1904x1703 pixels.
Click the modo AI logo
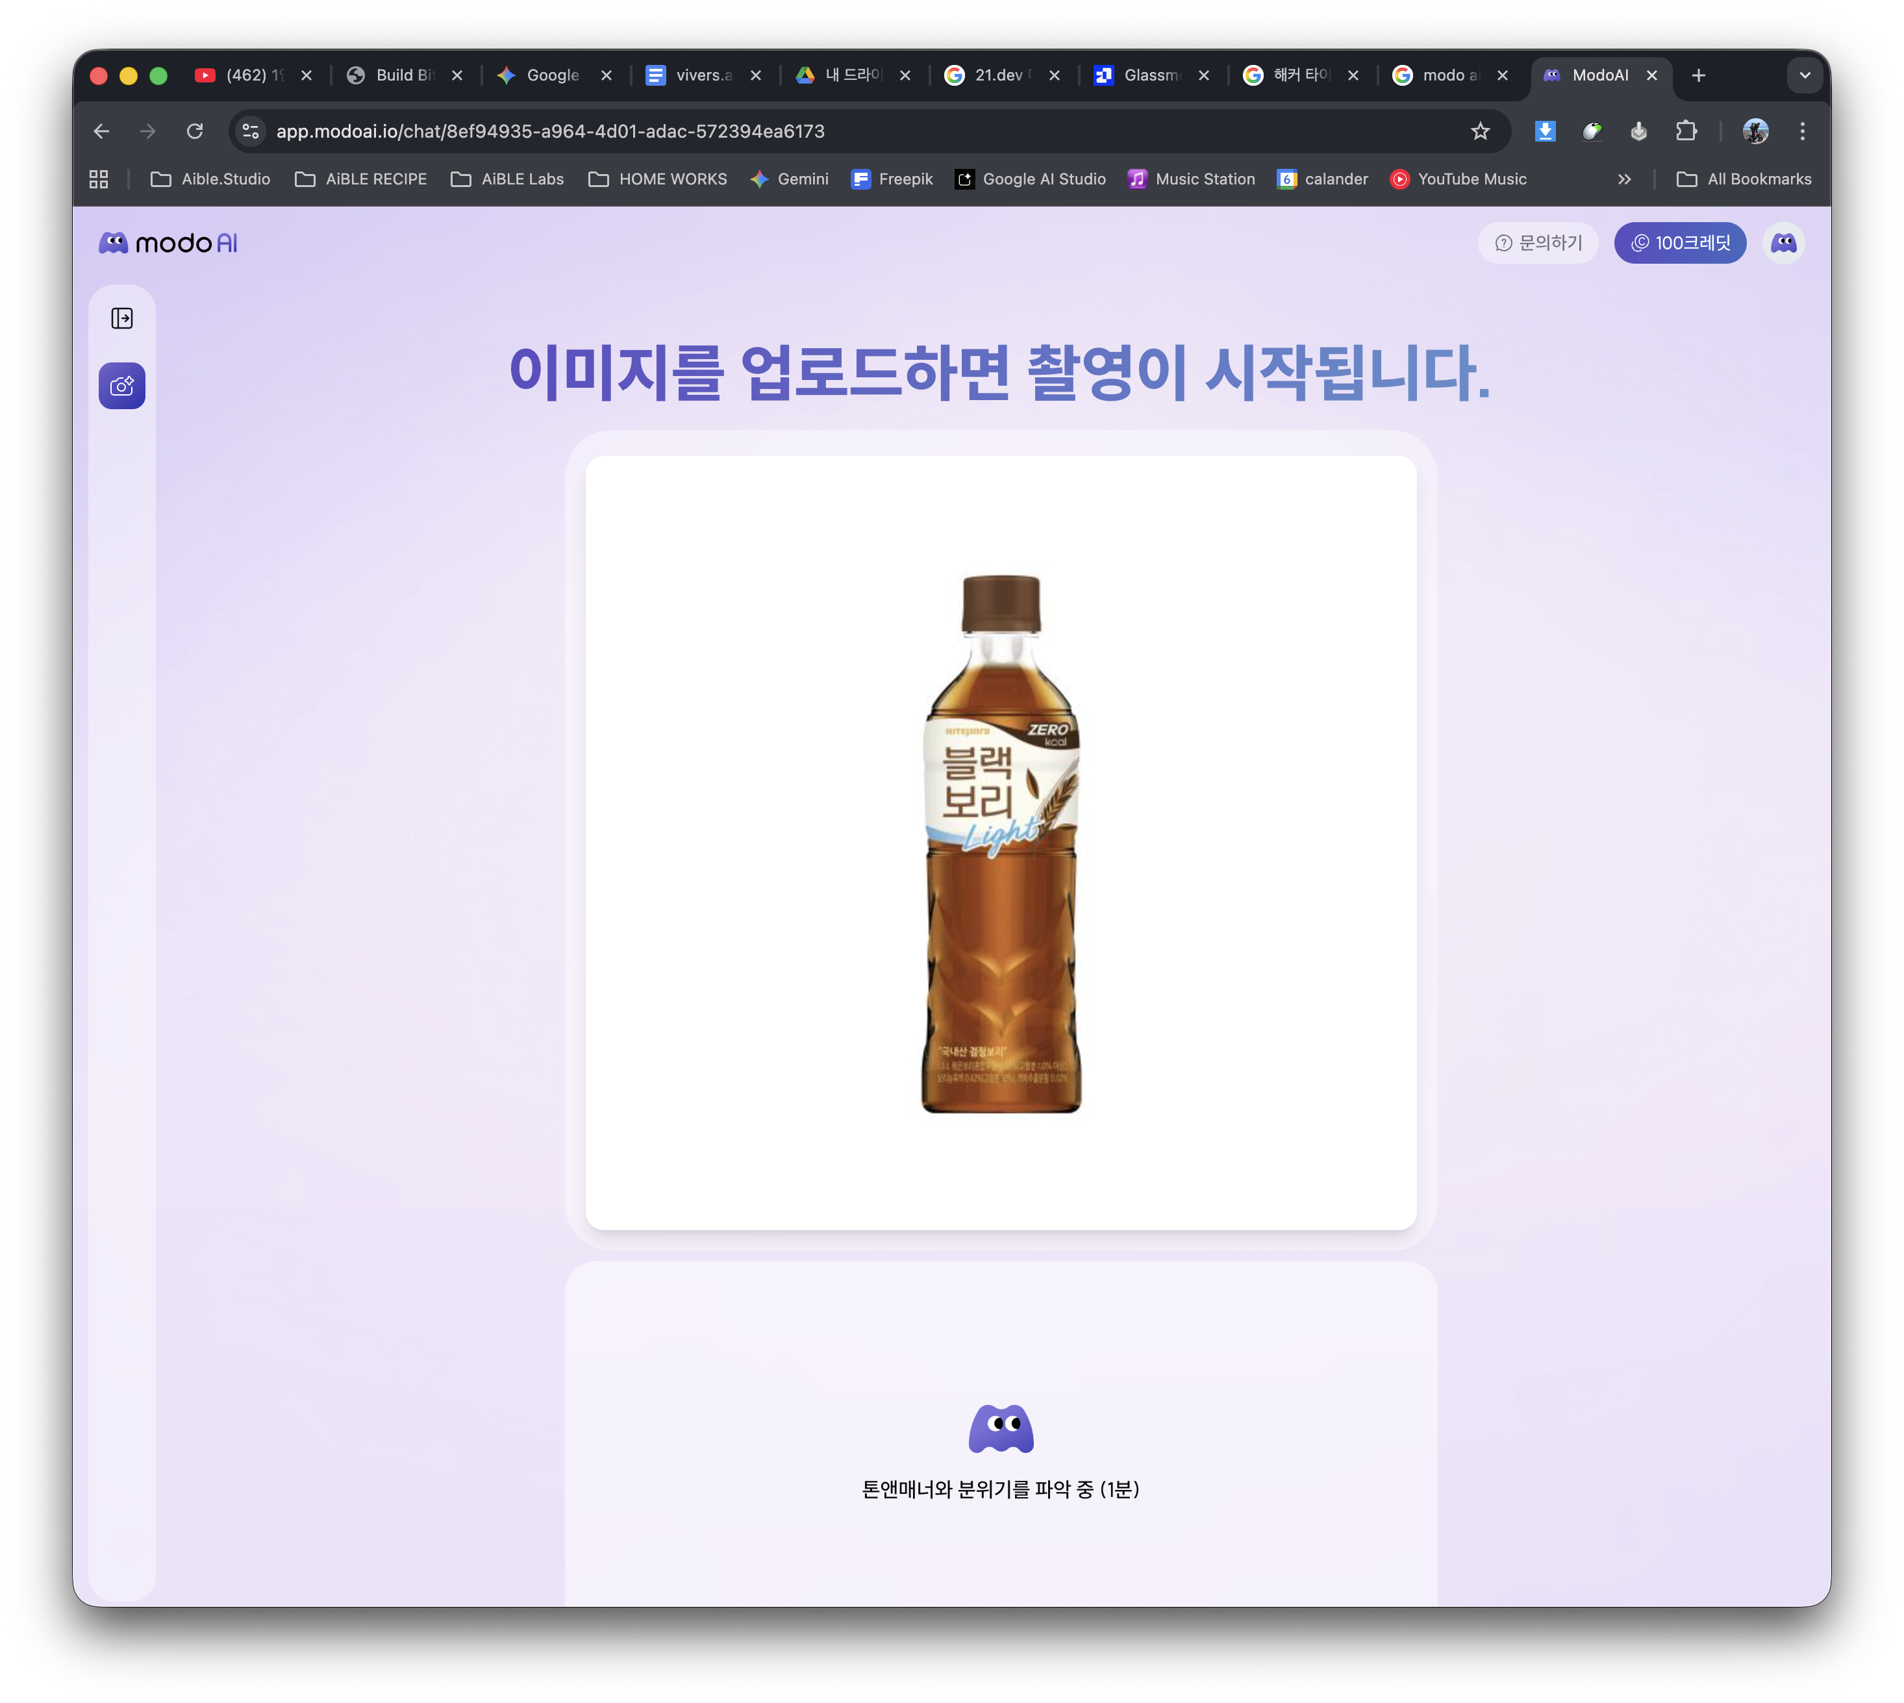168,244
